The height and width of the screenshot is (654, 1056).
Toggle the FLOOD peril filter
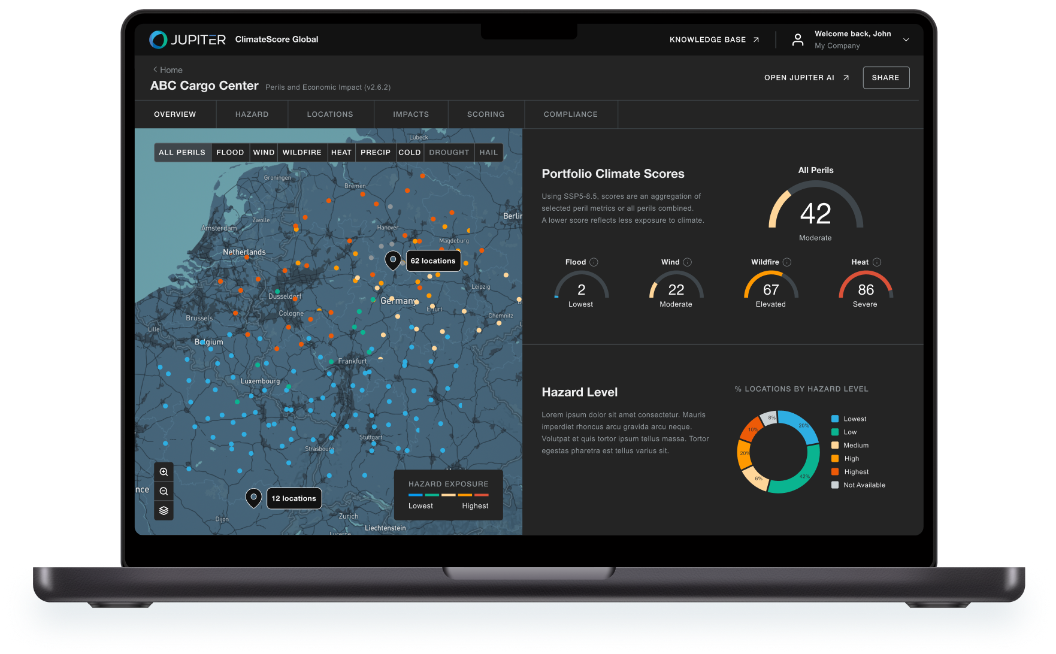click(x=230, y=152)
